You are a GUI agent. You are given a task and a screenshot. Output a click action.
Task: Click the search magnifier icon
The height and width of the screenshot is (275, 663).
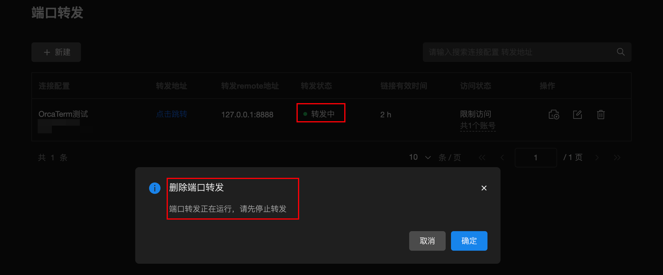(621, 52)
